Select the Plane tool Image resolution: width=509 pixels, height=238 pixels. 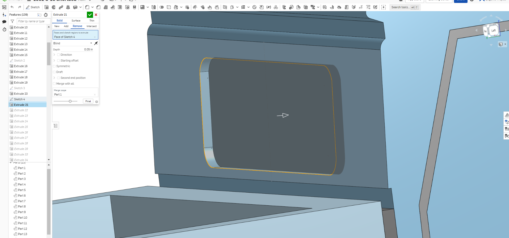[x=225, y=7]
